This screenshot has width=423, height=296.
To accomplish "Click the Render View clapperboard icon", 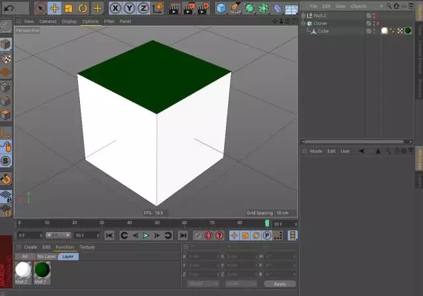I will click(x=174, y=8).
